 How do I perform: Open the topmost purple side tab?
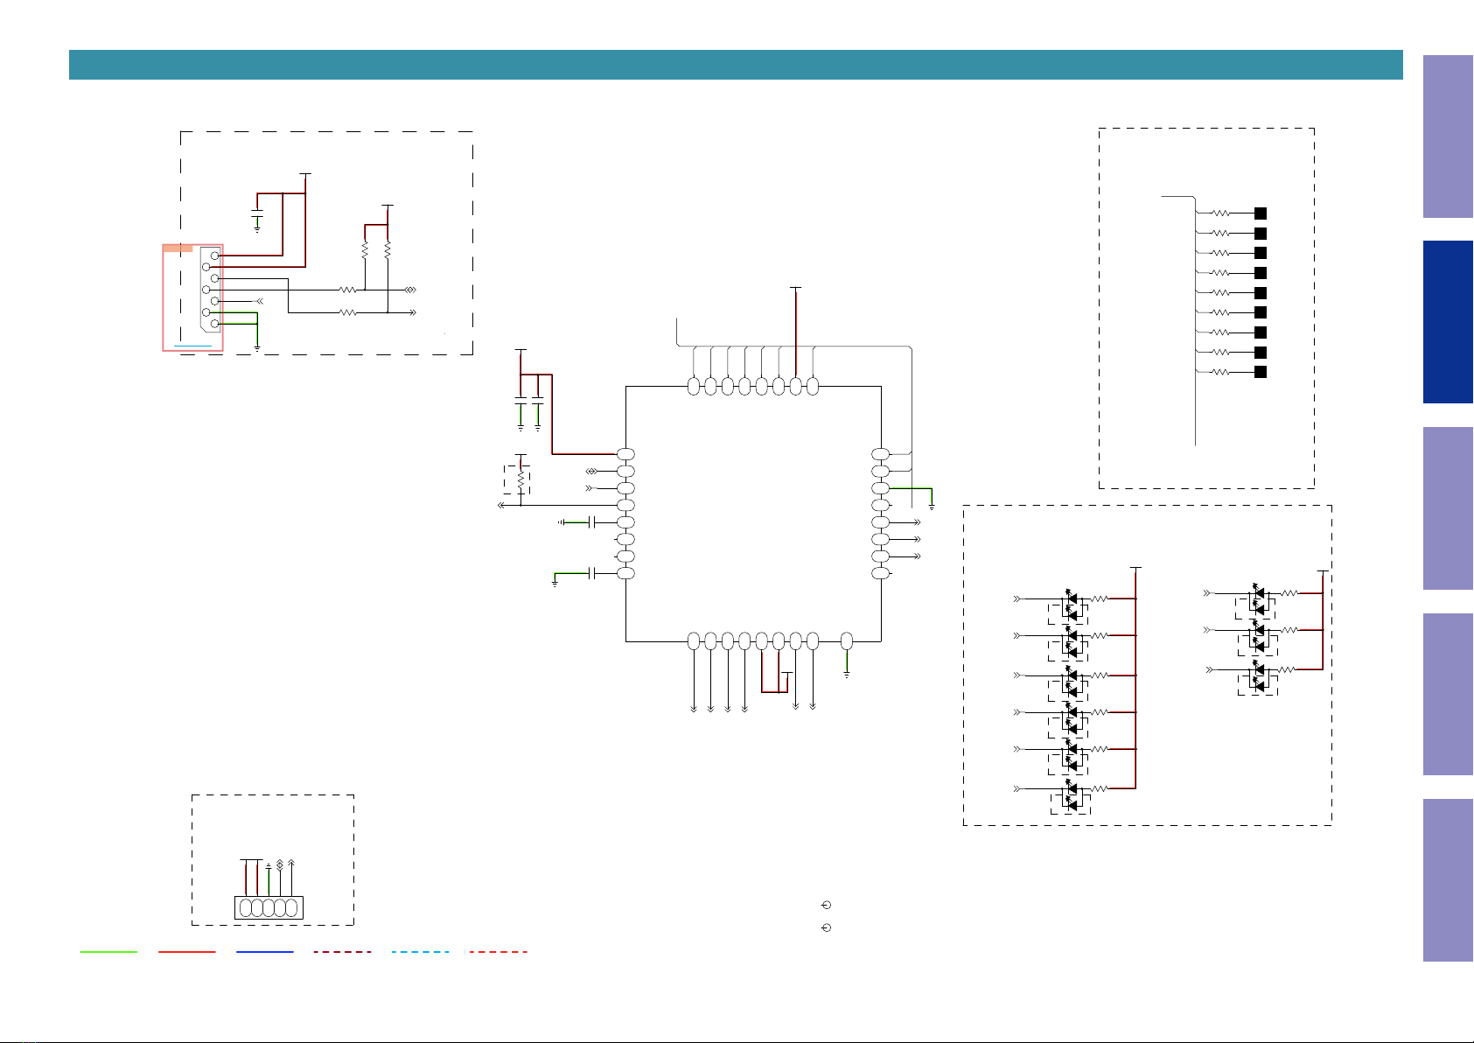(1448, 136)
